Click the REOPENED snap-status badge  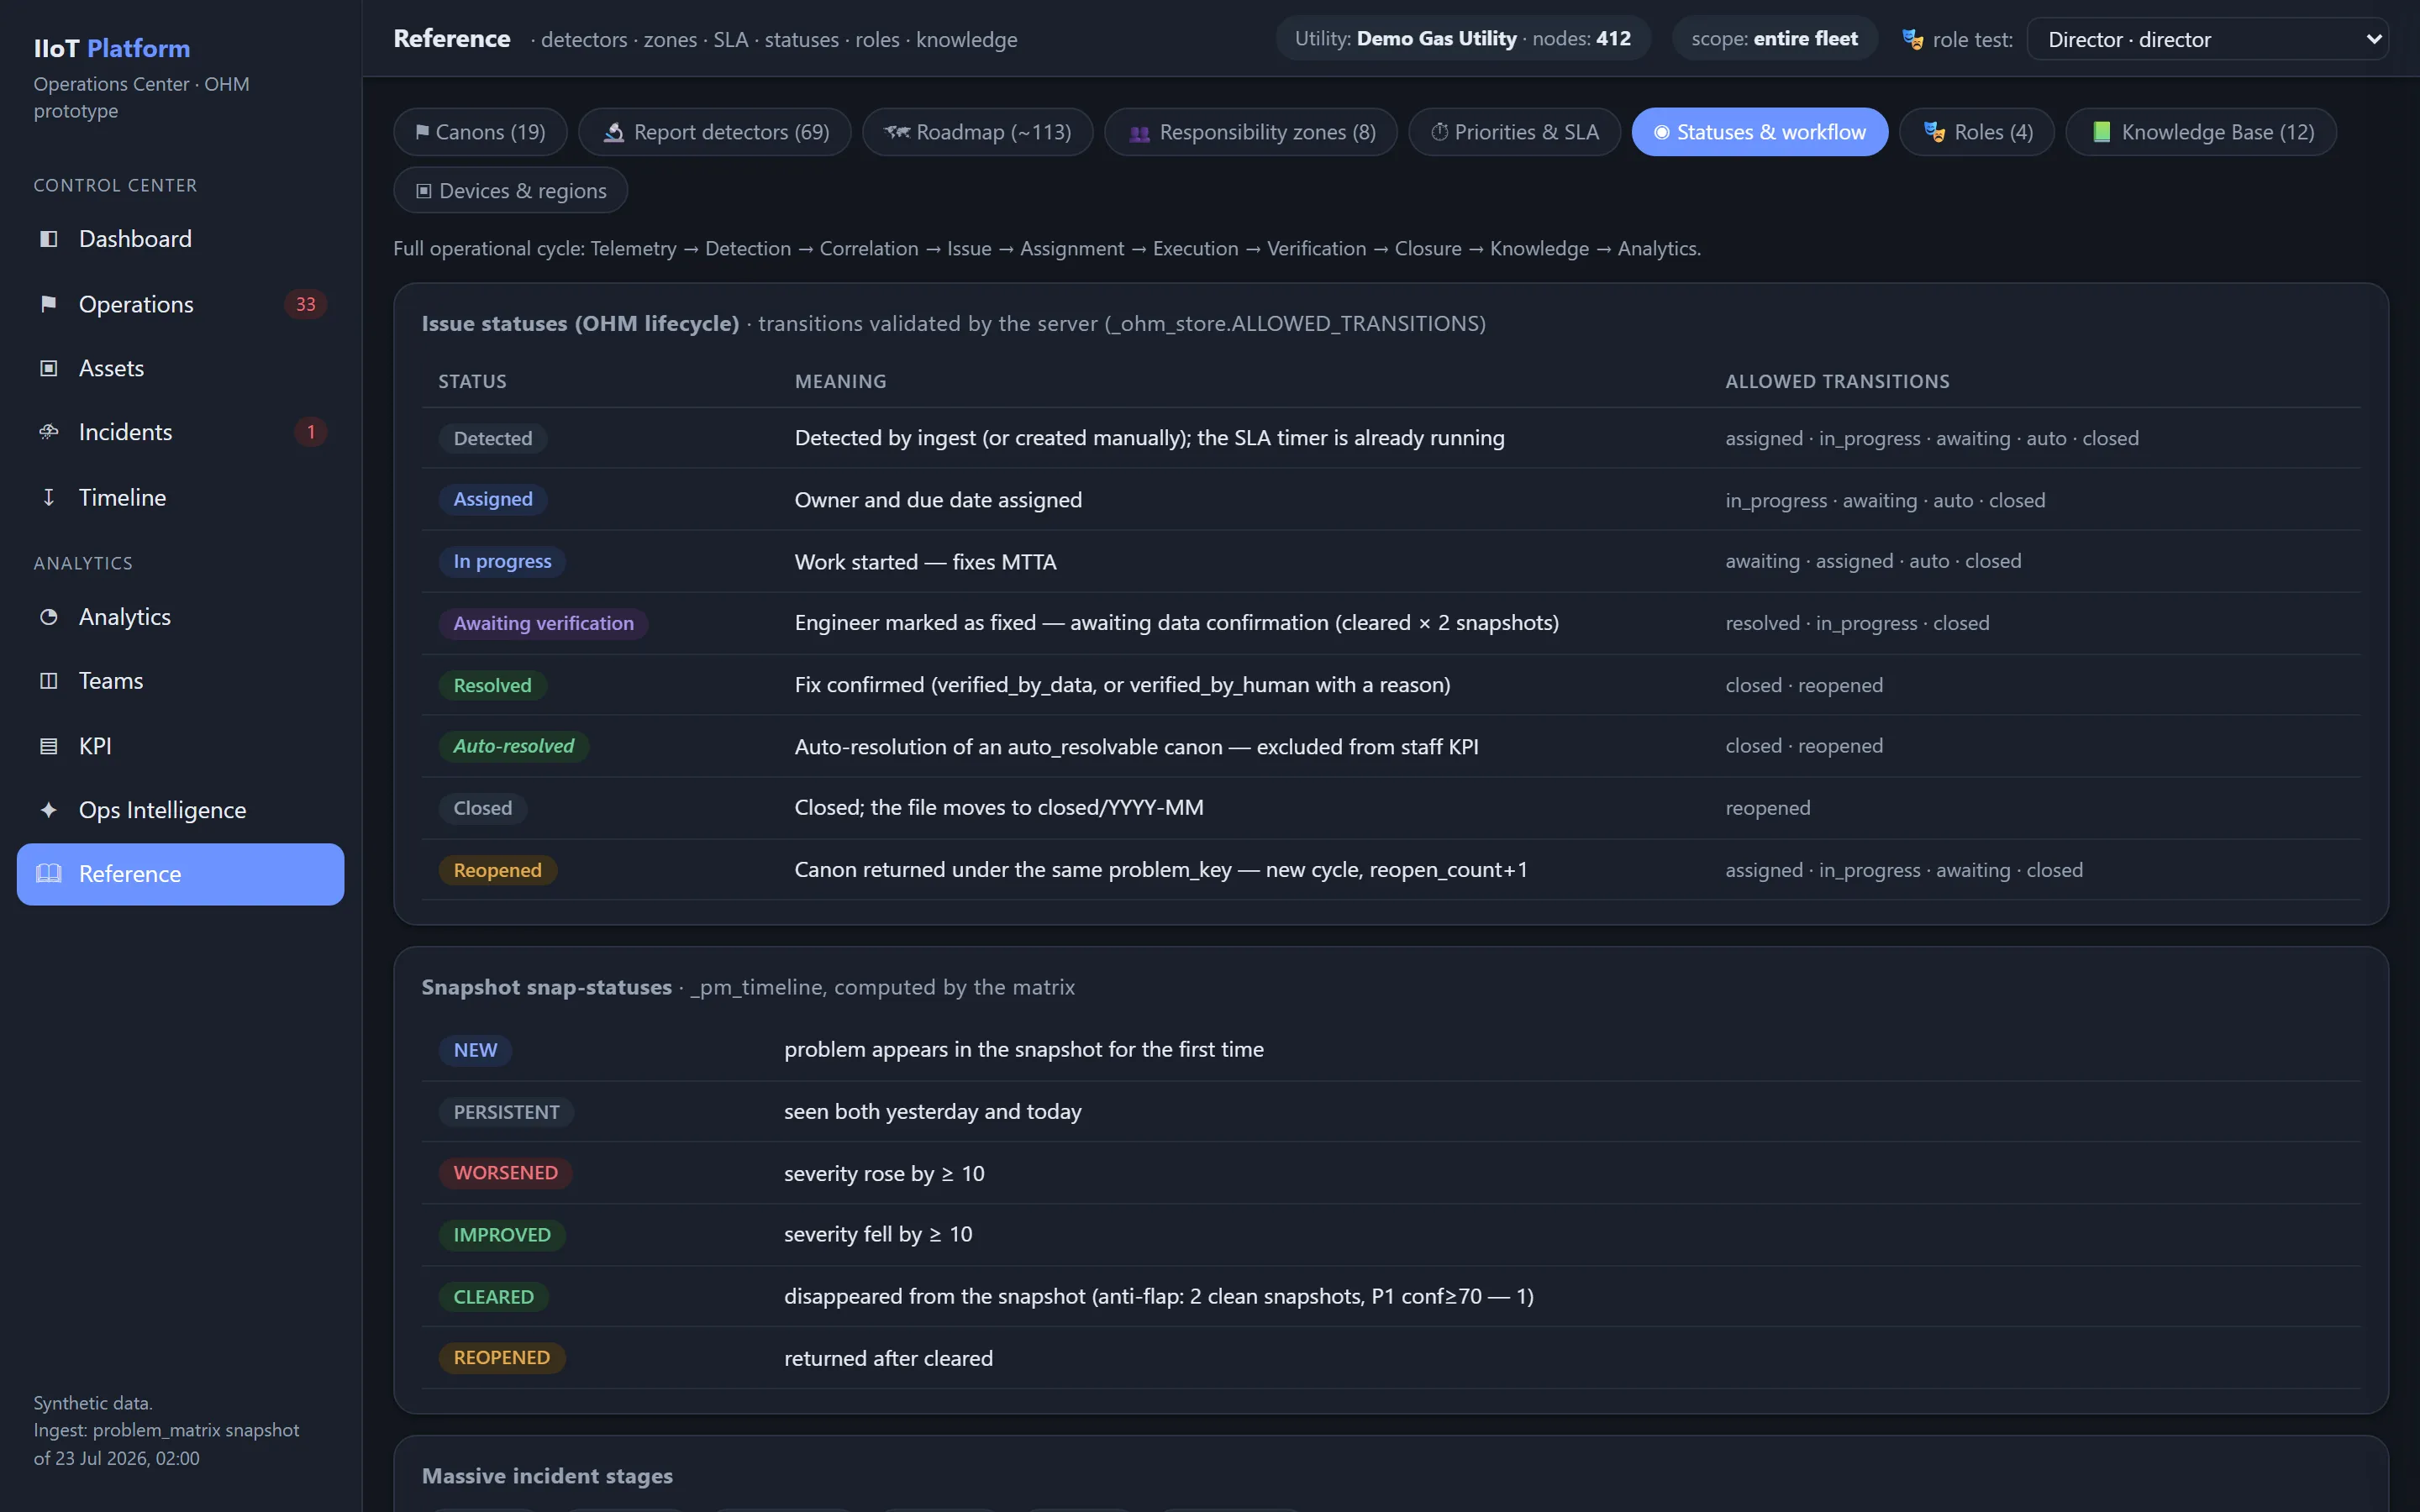tap(502, 1358)
